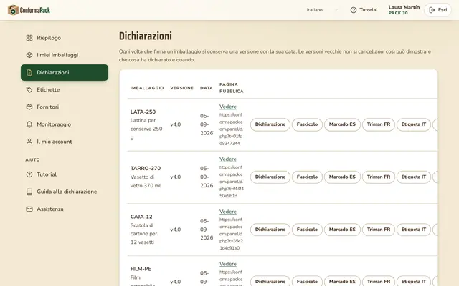The width and height of the screenshot is (459, 286).
Task: Open the Fornitori section
Action: point(65,107)
